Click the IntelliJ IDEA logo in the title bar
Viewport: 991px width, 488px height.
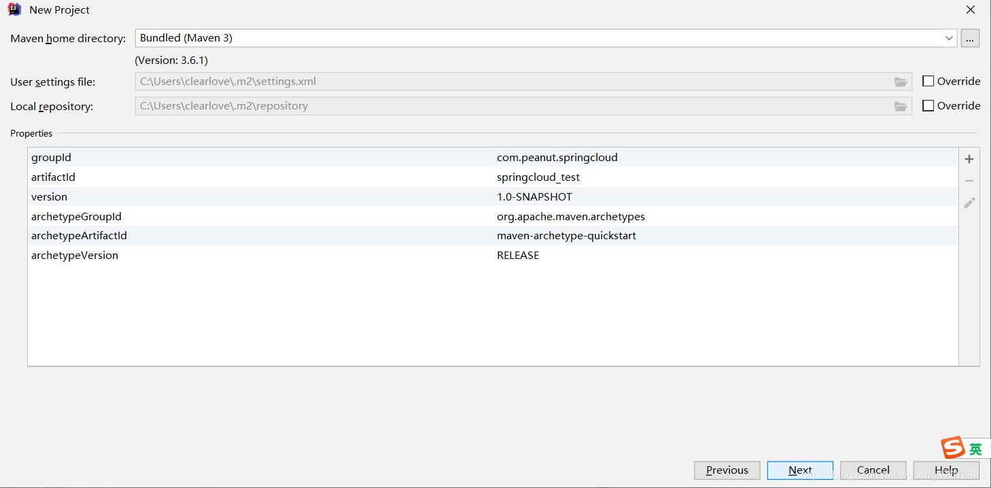point(14,10)
